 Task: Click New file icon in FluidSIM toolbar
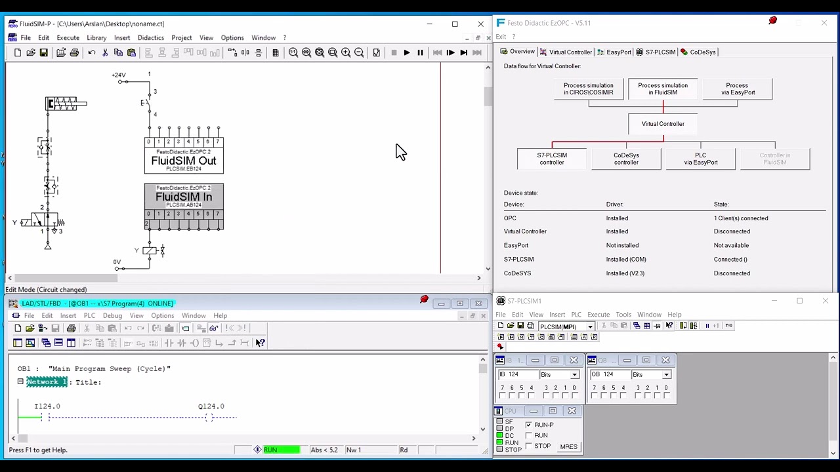[18, 52]
